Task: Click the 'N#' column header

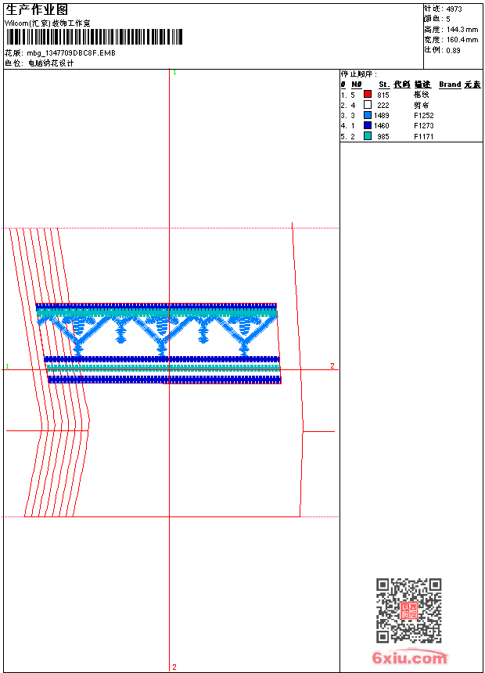Action: 357,85
